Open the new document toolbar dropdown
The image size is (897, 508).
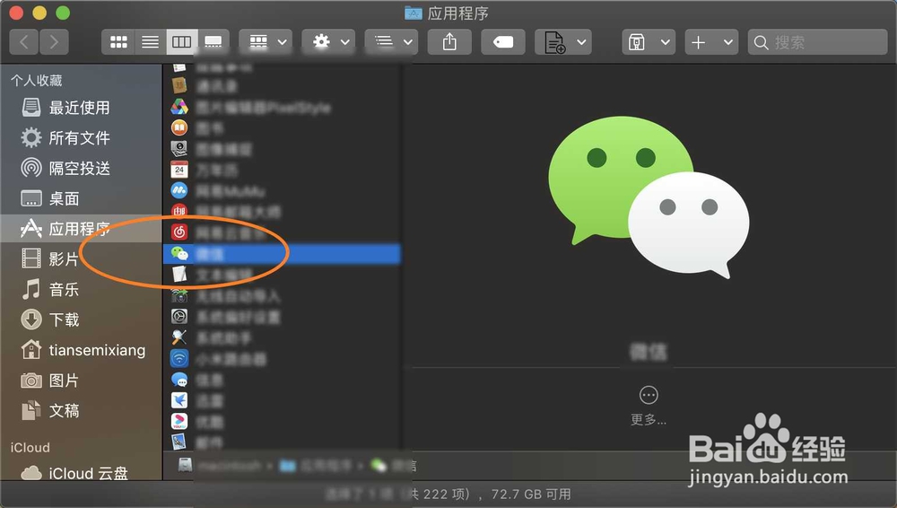point(563,42)
